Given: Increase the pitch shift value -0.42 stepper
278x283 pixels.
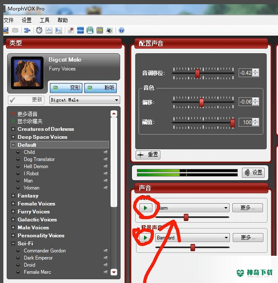Looking at the screenshot, I should (x=255, y=71).
